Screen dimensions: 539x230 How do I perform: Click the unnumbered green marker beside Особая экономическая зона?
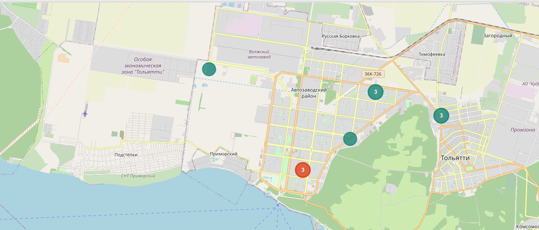click(209, 69)
